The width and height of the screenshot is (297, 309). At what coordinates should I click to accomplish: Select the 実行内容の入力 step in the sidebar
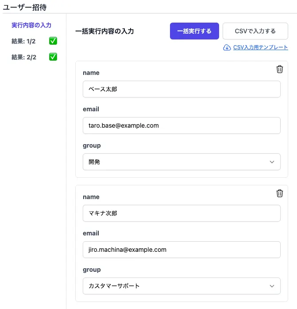(31, 25)
